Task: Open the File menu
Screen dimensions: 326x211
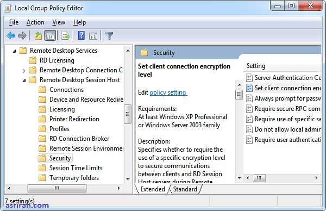Action: 14,22
